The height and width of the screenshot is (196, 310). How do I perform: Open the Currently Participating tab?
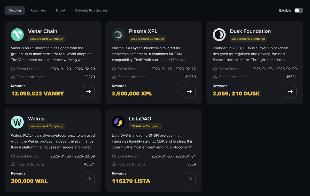click(91, 11)
